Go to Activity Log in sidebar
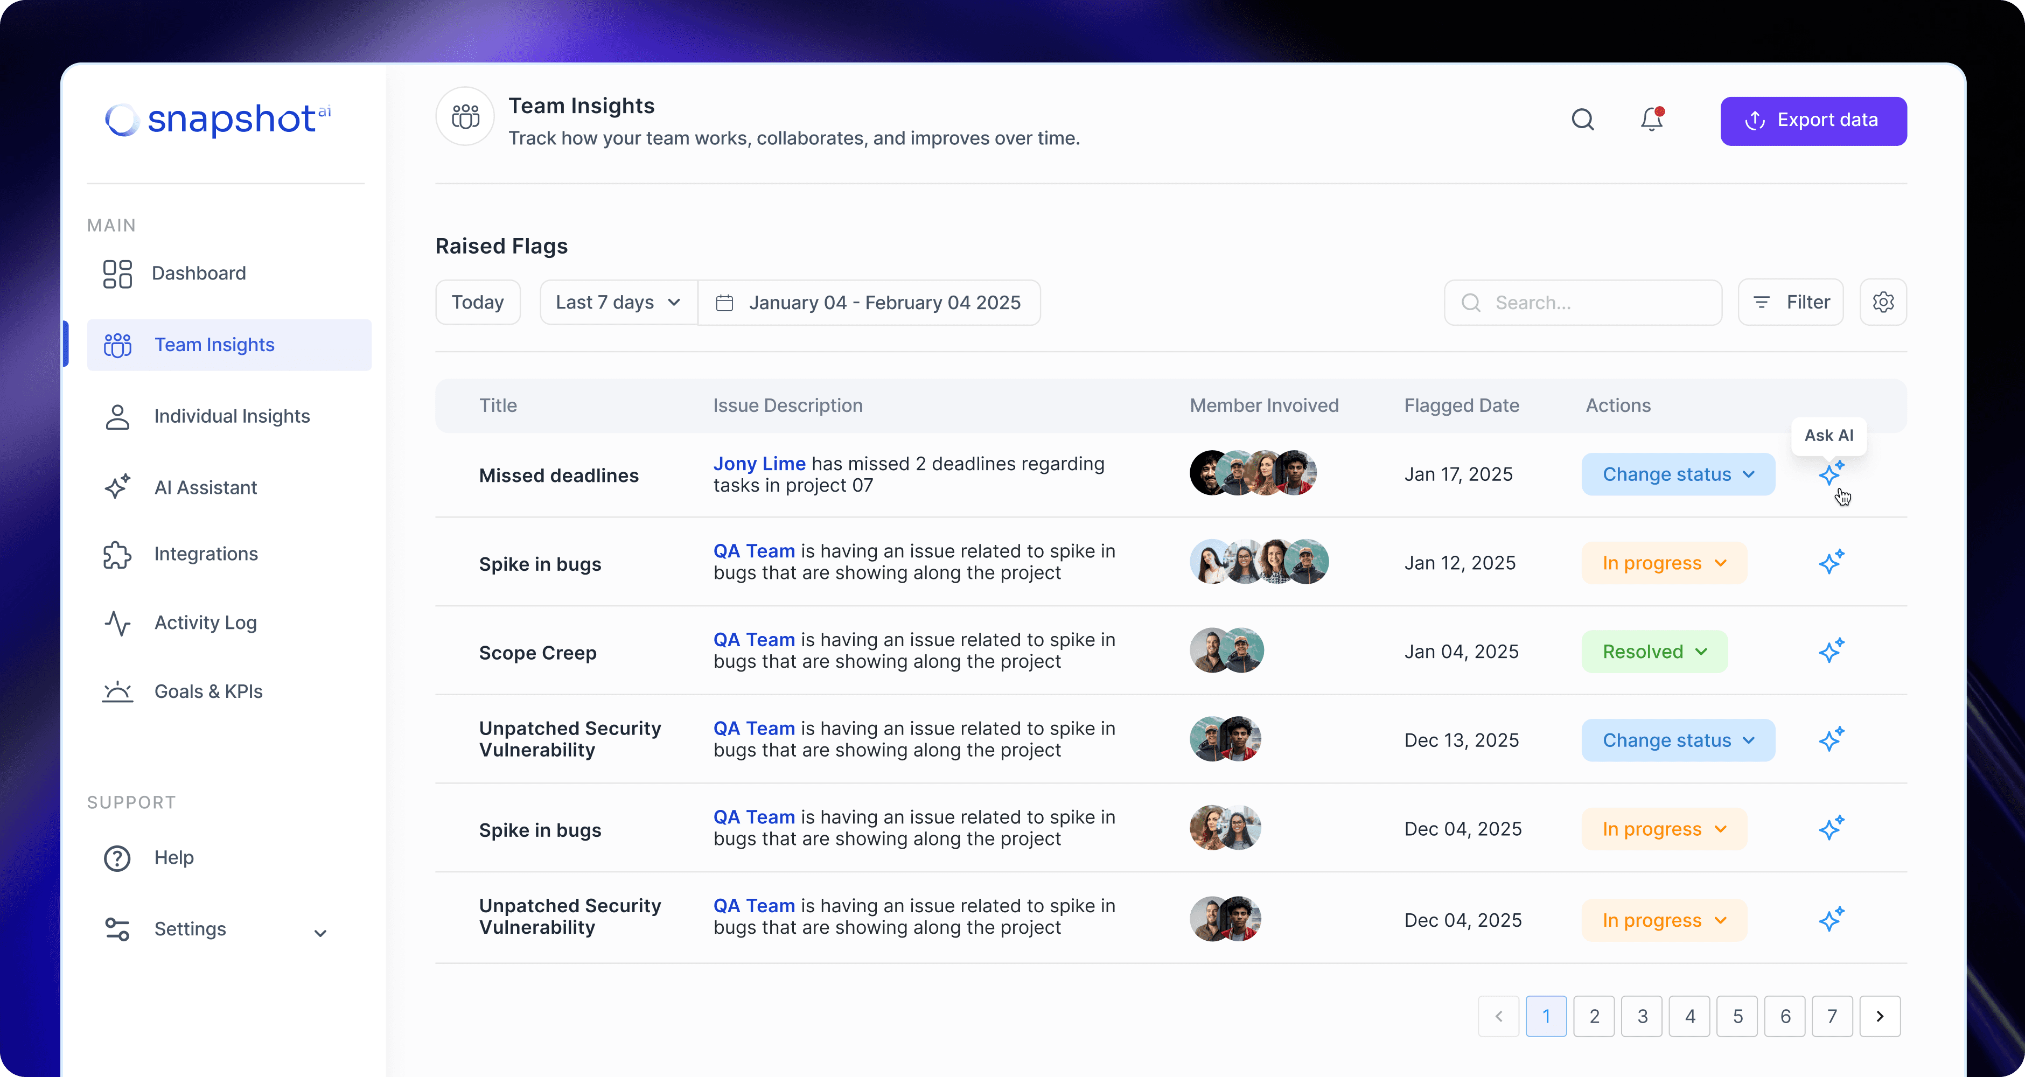This screenshot has height=1077, width=2025. tap(205, 623)
